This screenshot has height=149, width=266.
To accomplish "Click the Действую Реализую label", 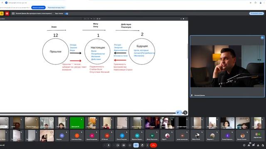I will tap(126, 26).
